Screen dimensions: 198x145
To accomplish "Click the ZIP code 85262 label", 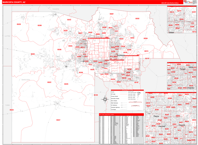I will coord(137,19).
